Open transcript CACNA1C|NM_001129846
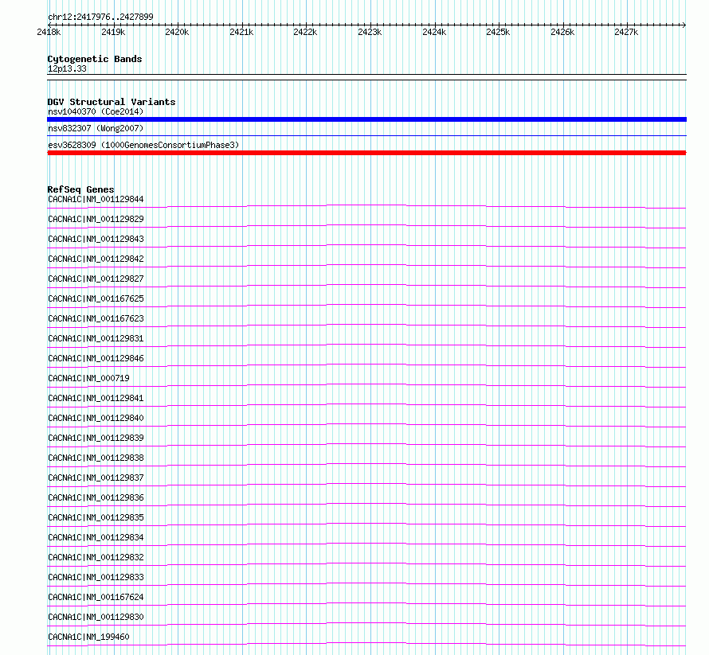Screen dimensions: 709x655 click(x=96, y=358)
